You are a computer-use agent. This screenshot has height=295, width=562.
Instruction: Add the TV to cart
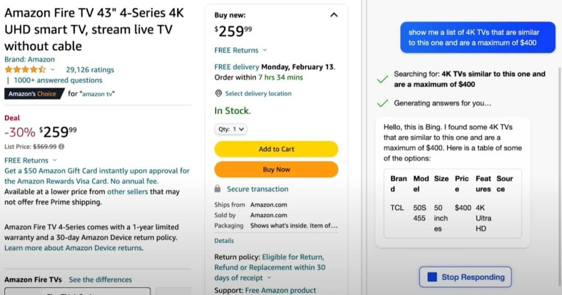point(276,149)
